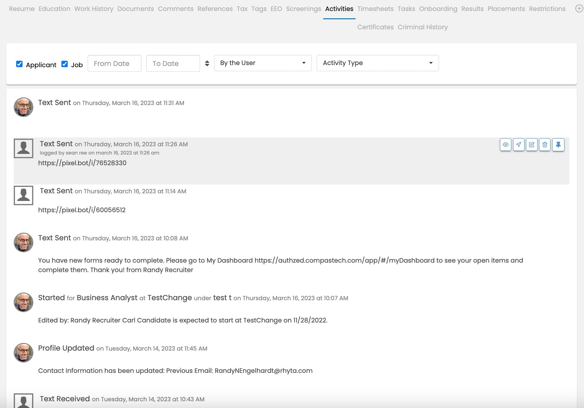The height and width of the screenshot is (408, 584).
Task: Click the pixel.bot/i/76528330 link
Action: (82, 163)
